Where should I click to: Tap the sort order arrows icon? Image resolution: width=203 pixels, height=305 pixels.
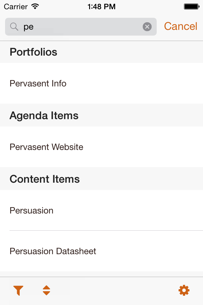46,290
